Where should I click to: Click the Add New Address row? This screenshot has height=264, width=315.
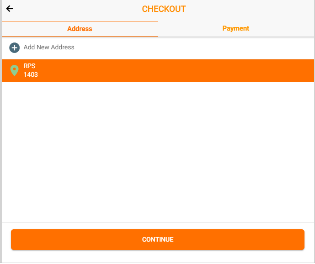158,48
